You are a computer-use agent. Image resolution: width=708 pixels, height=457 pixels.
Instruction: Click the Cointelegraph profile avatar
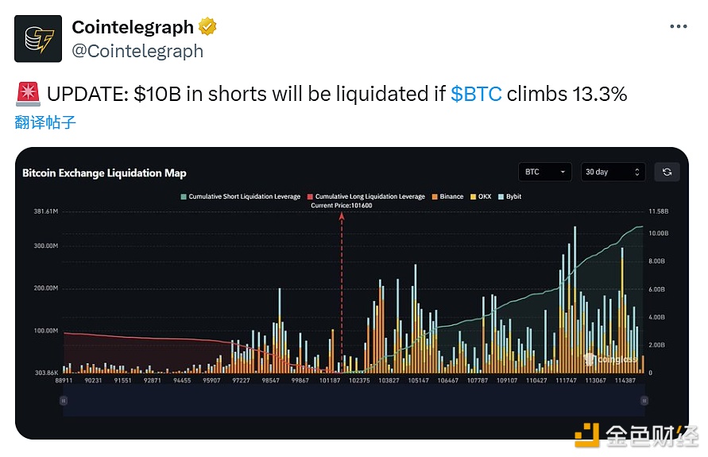[x=38, y=38]
